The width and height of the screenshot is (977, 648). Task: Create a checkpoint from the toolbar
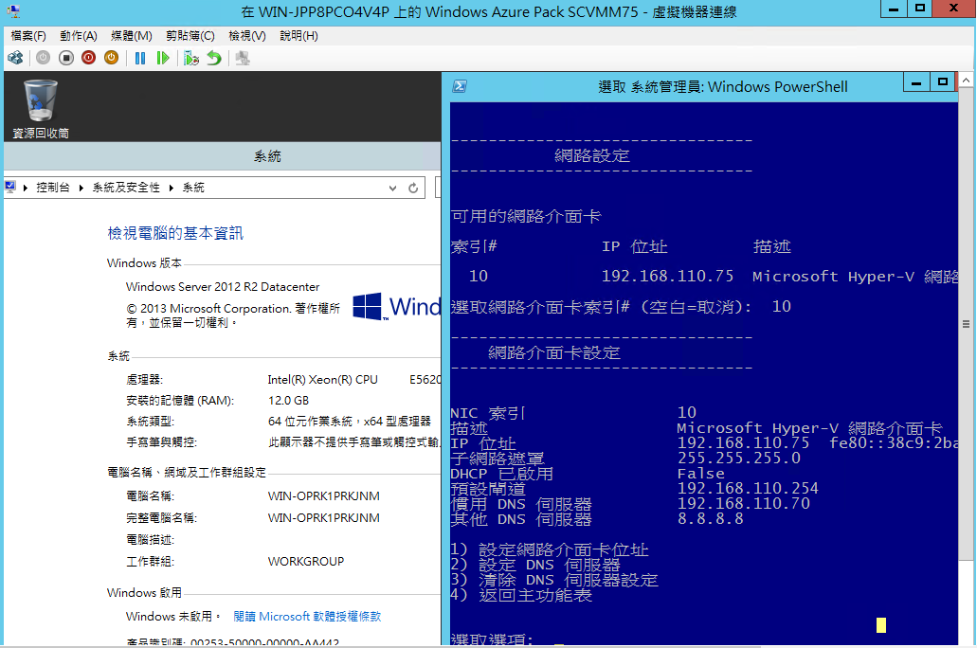point(191,58)
